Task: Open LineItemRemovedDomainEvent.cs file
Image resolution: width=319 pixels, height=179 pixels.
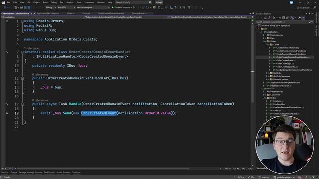Action: point(288,107)
